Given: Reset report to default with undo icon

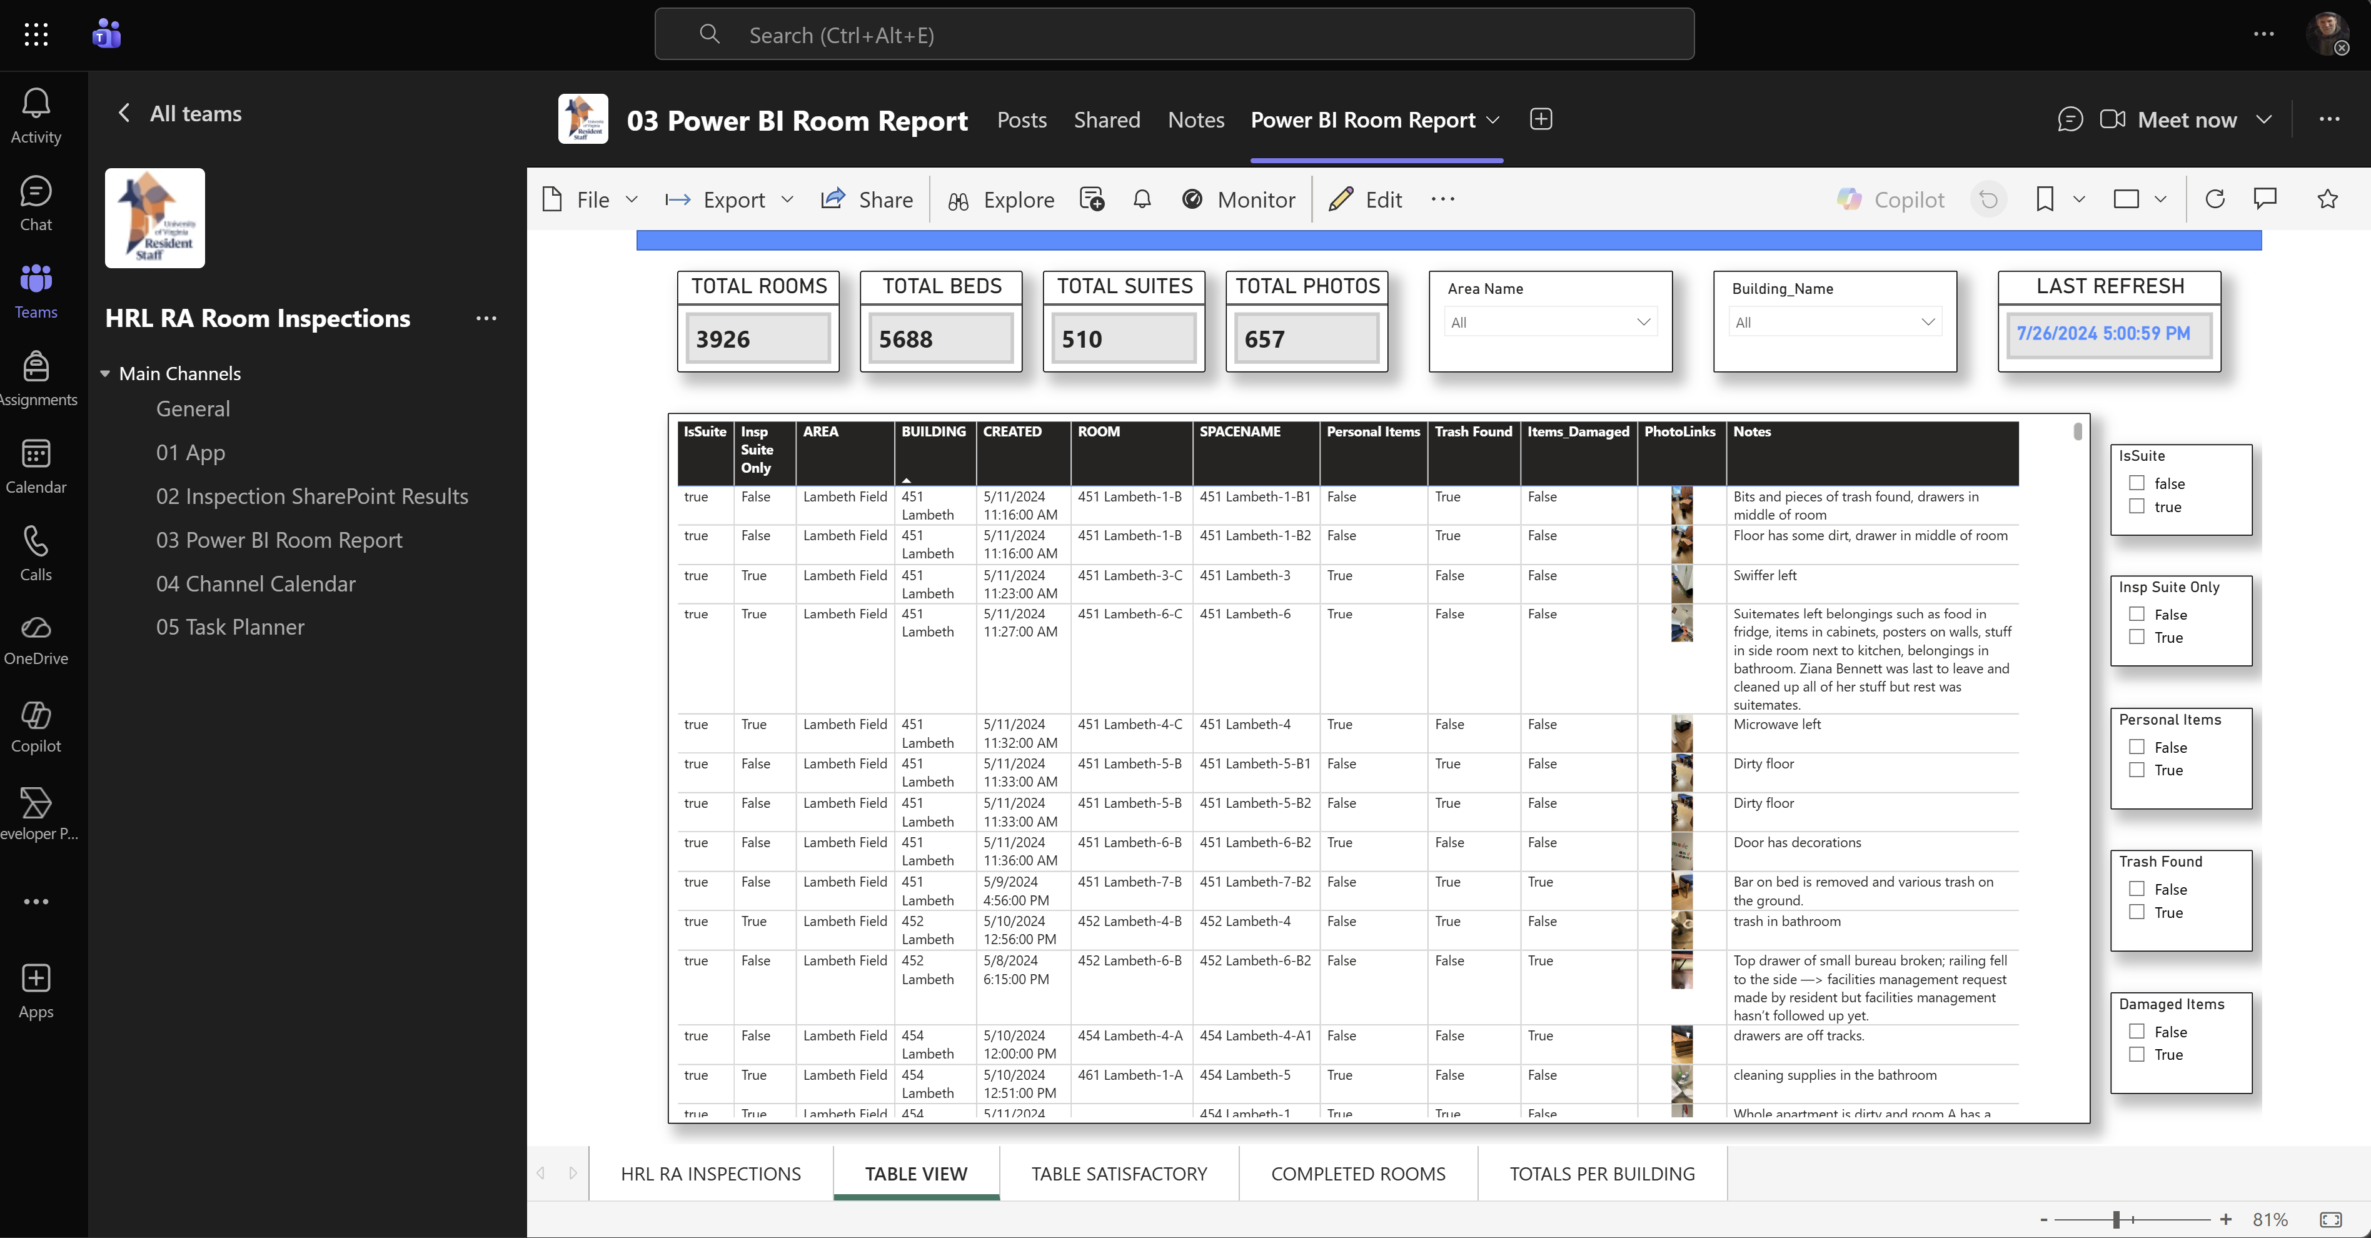Looking at the screenshot, I should pyautogui.click(x=1988, y=199).
